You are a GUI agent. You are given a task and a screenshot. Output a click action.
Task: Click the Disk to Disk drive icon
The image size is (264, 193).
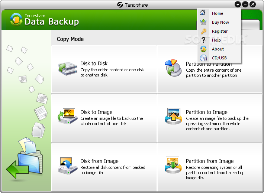point(68,69)
